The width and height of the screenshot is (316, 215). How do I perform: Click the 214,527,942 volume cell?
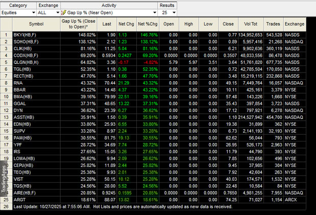coord(251,117)
